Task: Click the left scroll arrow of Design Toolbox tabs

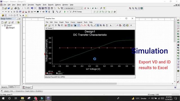Action: [17, 87]
